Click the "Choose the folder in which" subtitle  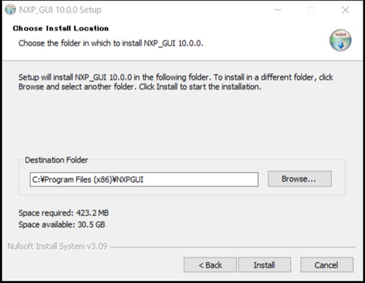click(x=110, y=43)
